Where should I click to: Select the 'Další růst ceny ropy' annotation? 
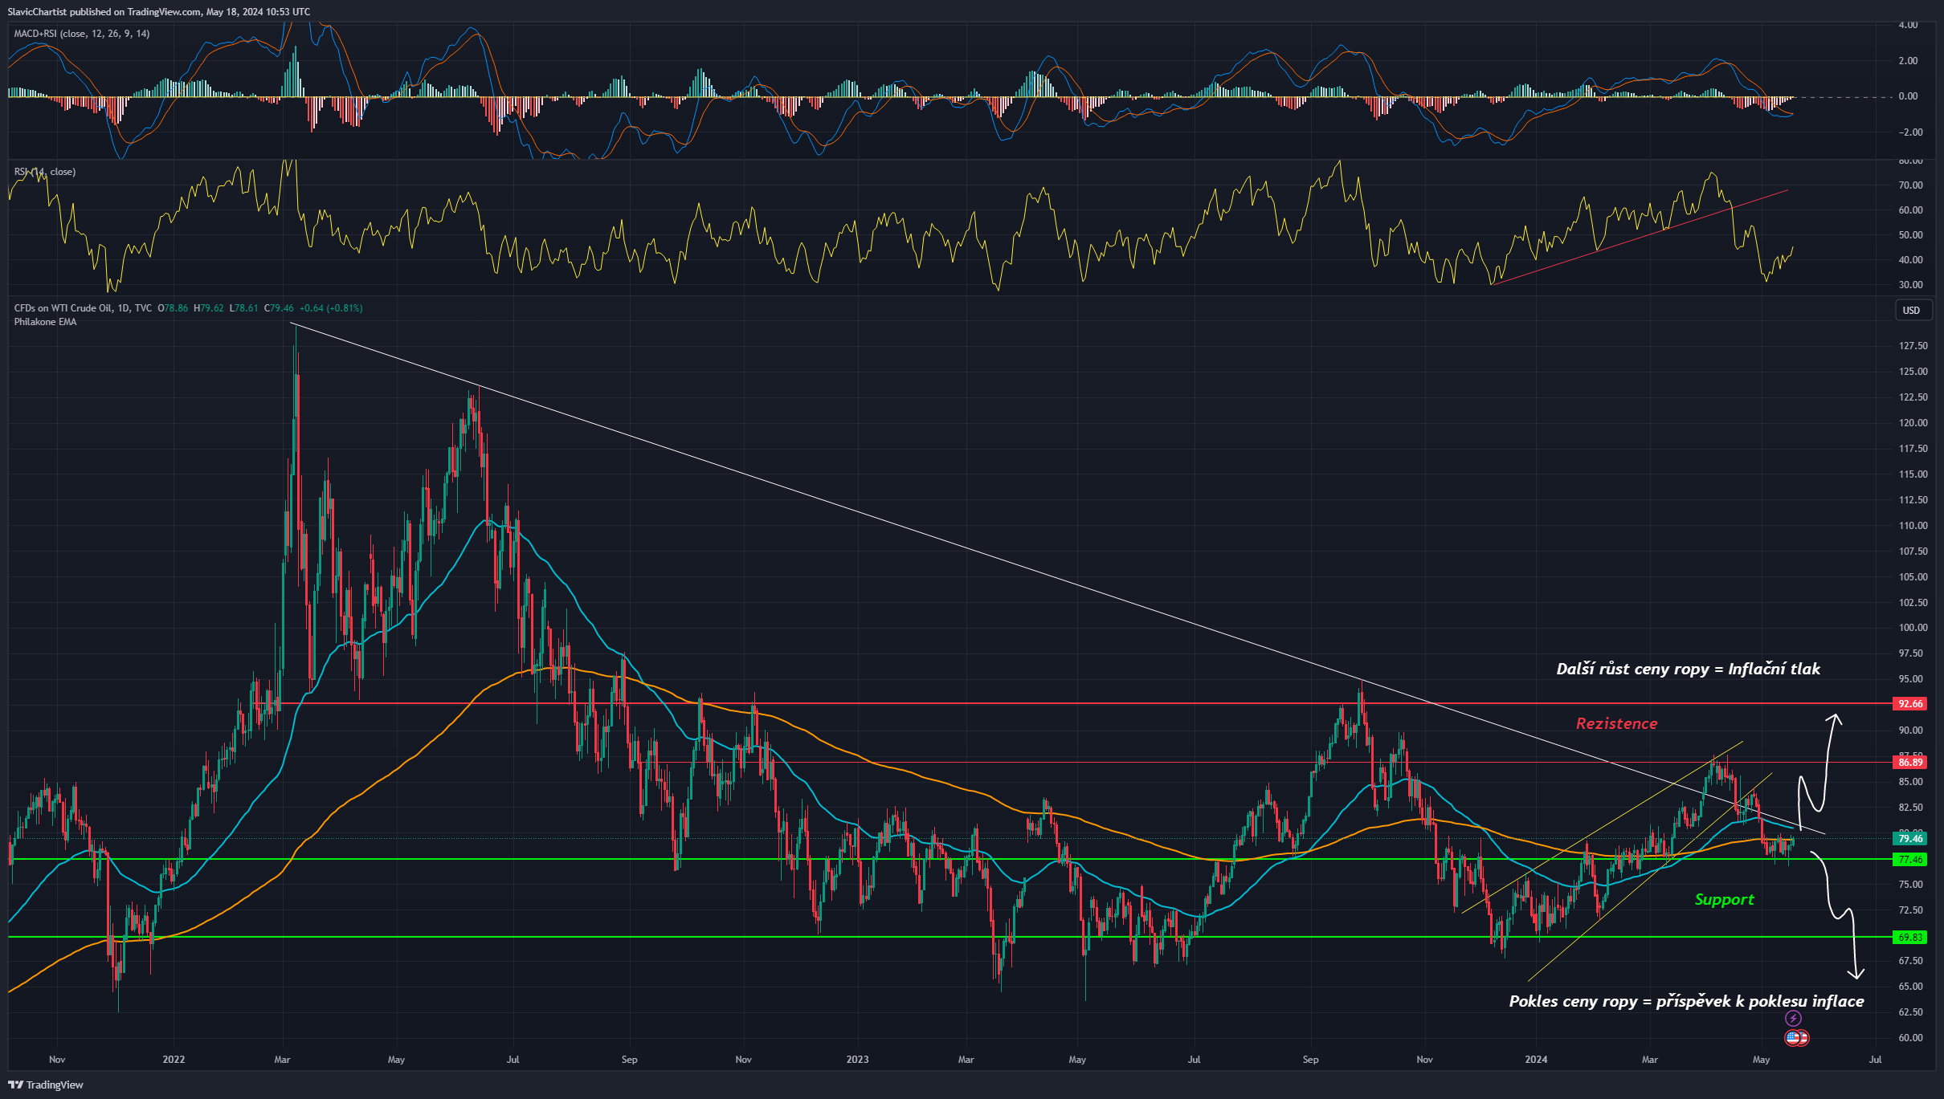coord(1688,669)
